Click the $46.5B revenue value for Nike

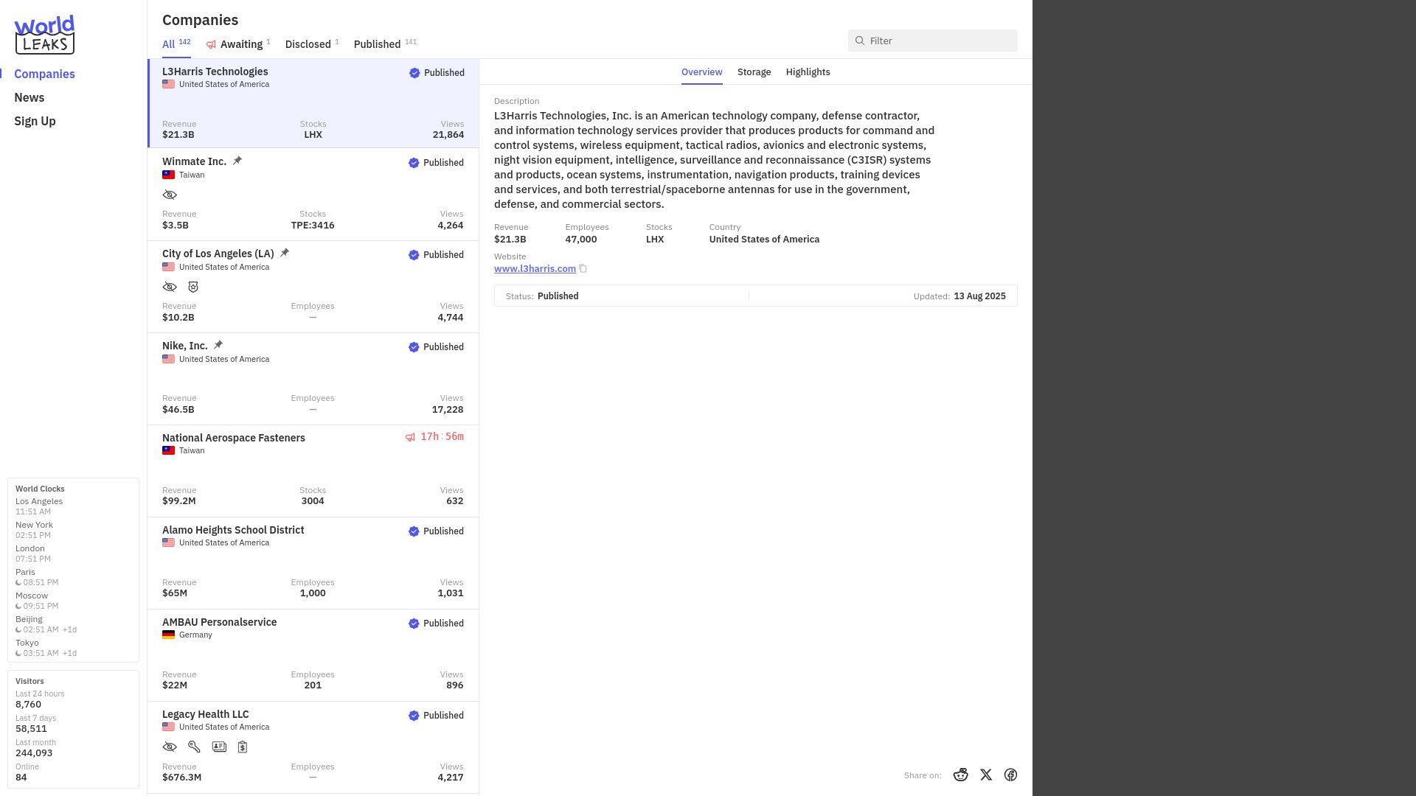[x=178, y=410]
